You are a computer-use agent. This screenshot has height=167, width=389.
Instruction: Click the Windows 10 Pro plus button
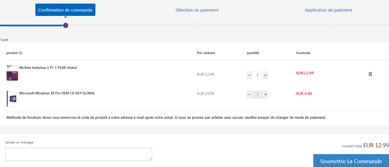coord(265,95)
